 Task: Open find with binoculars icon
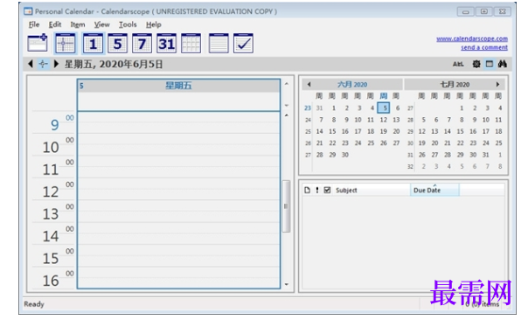503,64
